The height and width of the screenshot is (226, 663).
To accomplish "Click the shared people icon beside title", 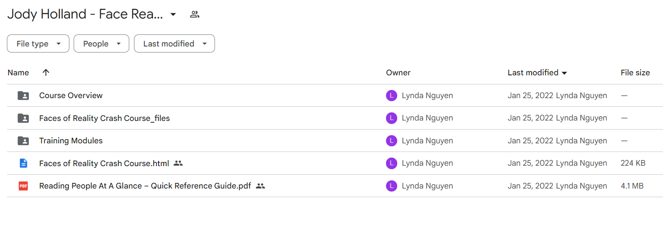I will (195, 14).
